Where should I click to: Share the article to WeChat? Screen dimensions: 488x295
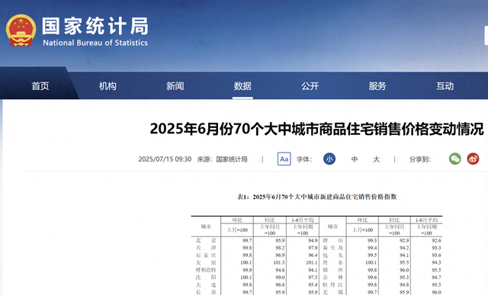[454, 159]
